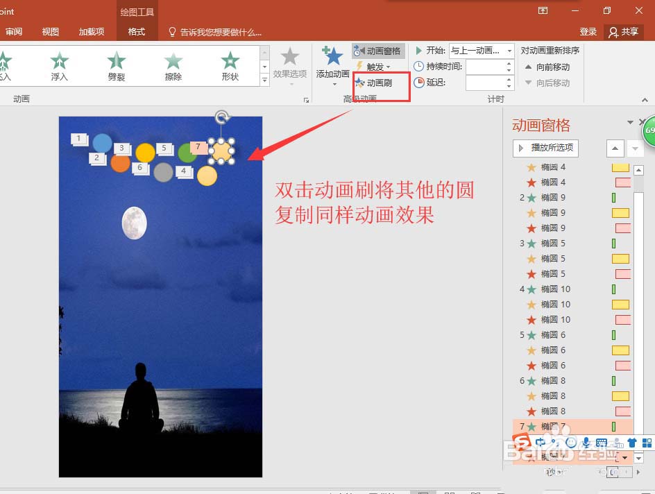Open the Sogou soft keyboard icon
Viewport: 655px width, 494px height.
point(602,443)
